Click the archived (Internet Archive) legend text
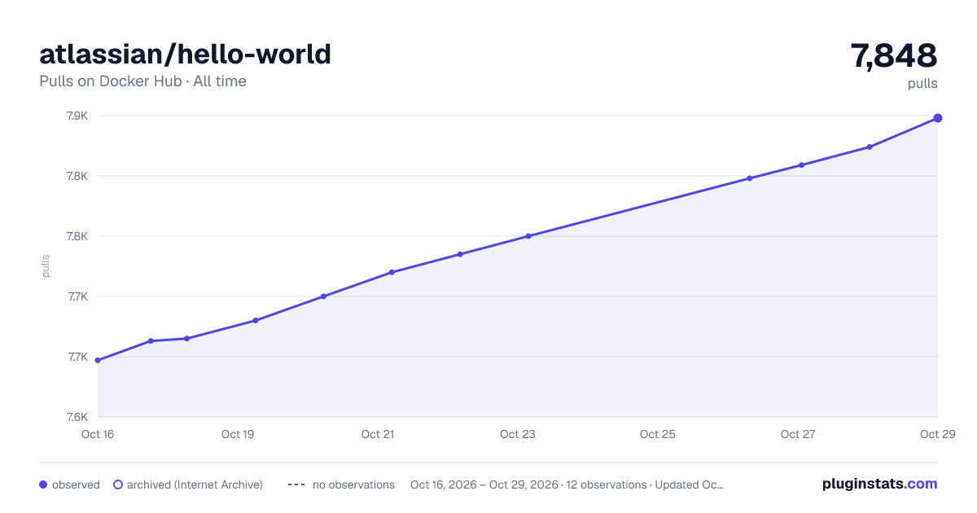This screenshot has width=977, height=513. [x=195, y=484]
